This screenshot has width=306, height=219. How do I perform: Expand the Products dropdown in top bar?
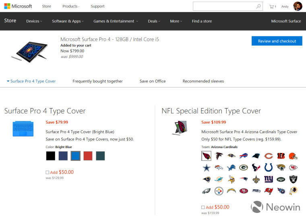point(71,6)
